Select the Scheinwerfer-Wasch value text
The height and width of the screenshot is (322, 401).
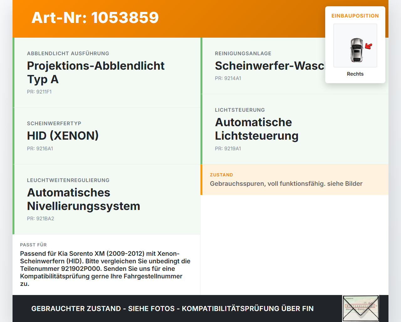pyautogui.click(x=270, y=66)
